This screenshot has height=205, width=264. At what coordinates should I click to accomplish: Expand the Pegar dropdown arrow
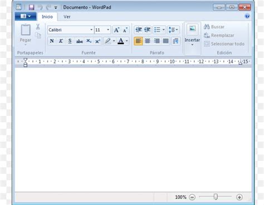(x=26, y=45)
